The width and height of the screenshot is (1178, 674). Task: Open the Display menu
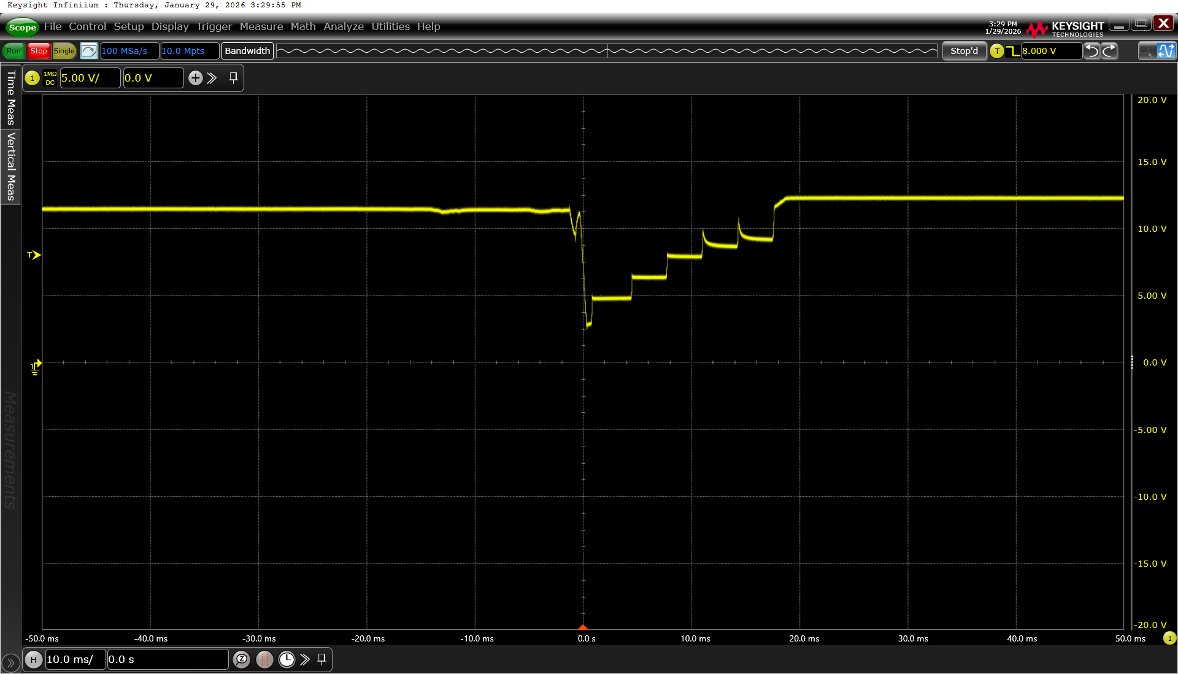pyautogui.click(x=170, y=26)
